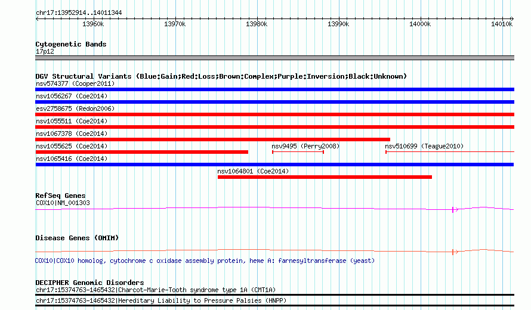Select the thin red nsv9495 variant line
Screen dimensions: 531x310
(298, 152)
